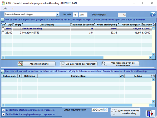Viewport: 157px width, 118px height.
Task: Expand the Journaal diverse verrichtingen dropdown
Action: click(58, 14)
